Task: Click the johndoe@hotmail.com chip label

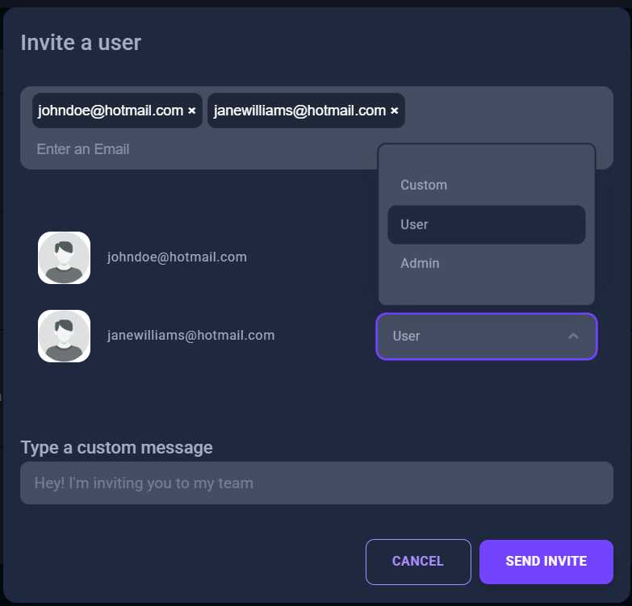Action: tap(111, 111)
